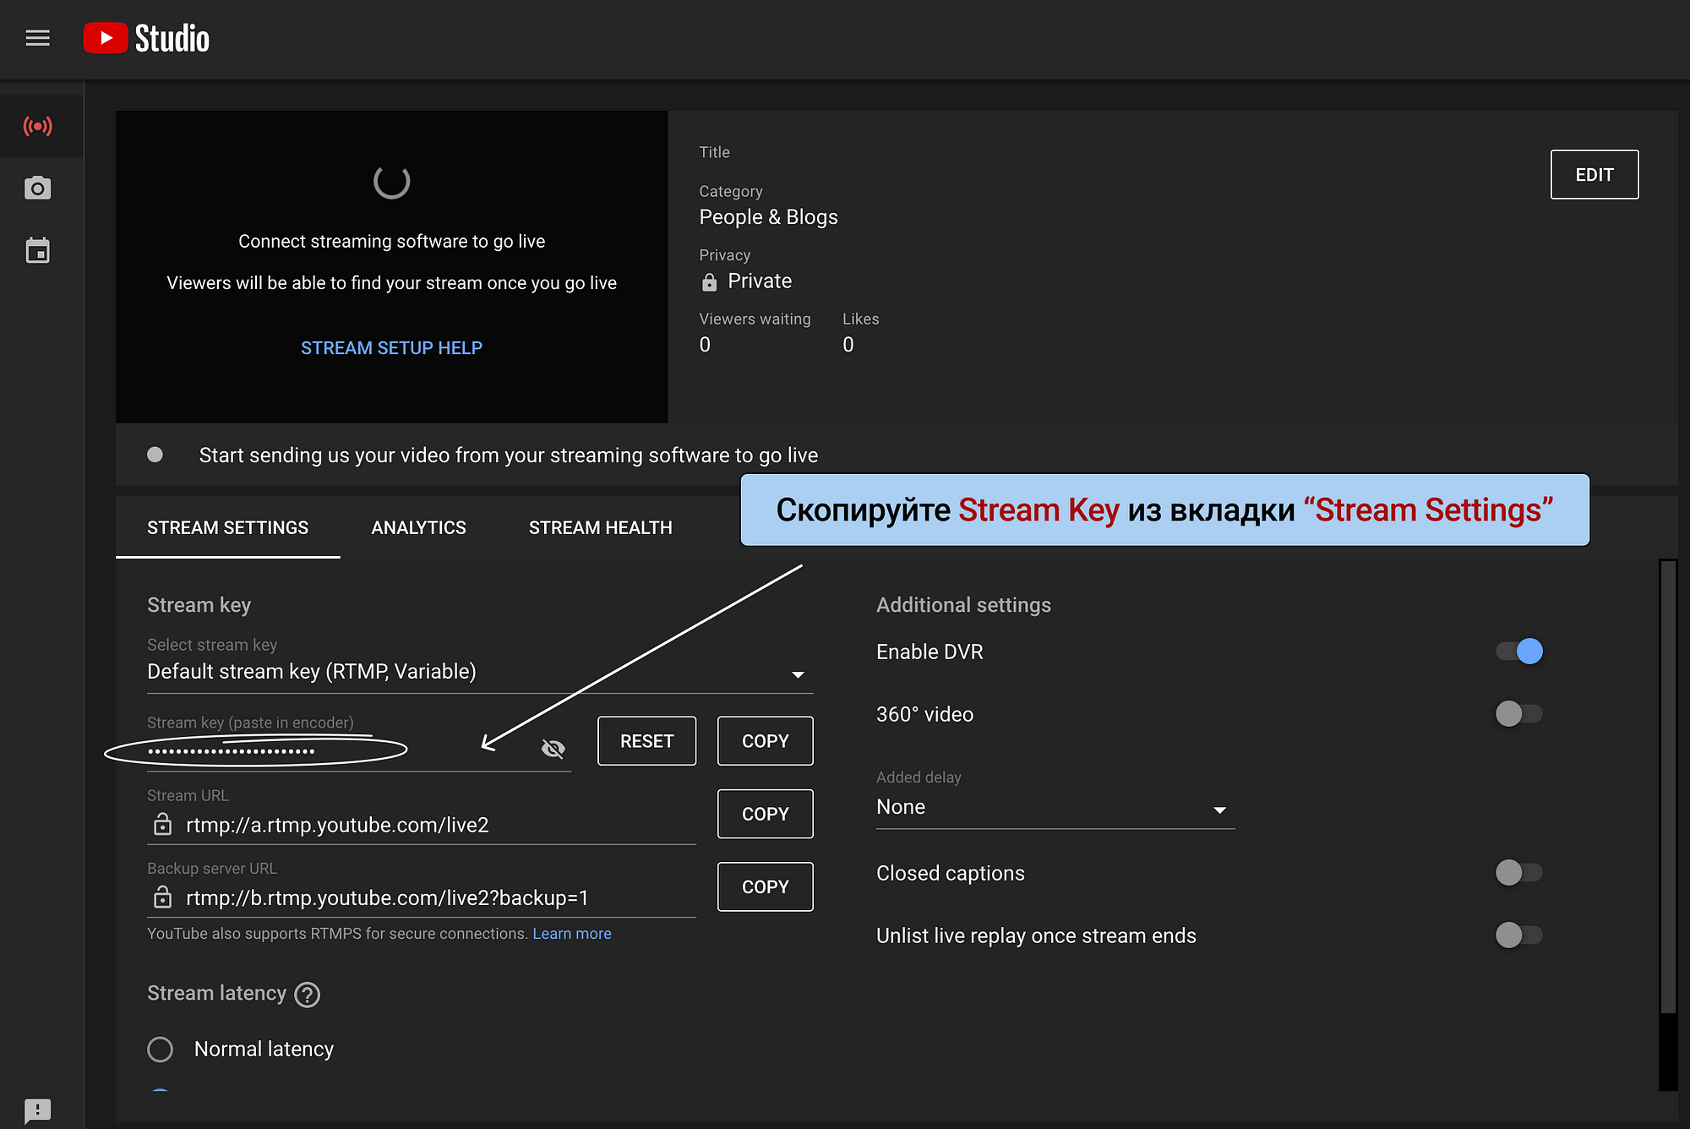Click the 'Likes' label

(x=861, y=319)
